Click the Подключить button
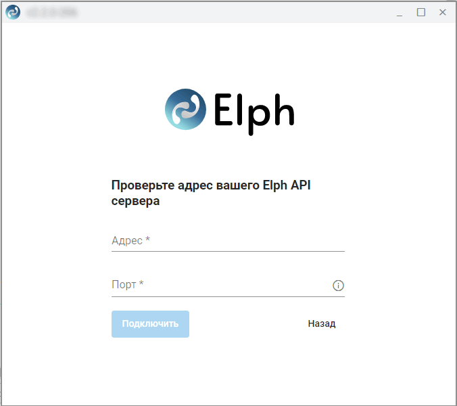 click(150, 323)
